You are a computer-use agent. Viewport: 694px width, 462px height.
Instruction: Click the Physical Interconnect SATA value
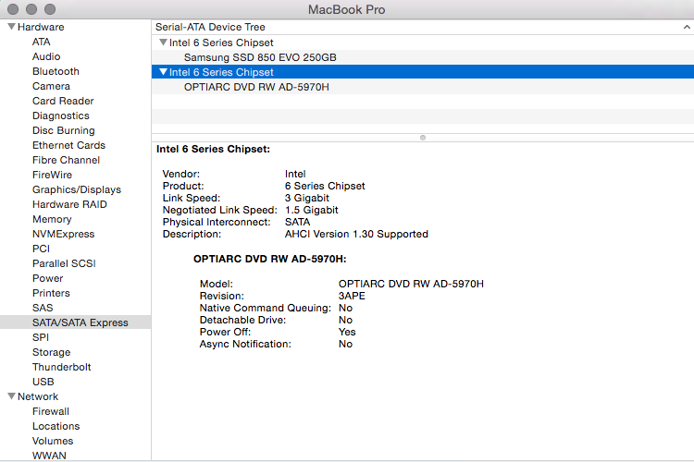(297, 222)
